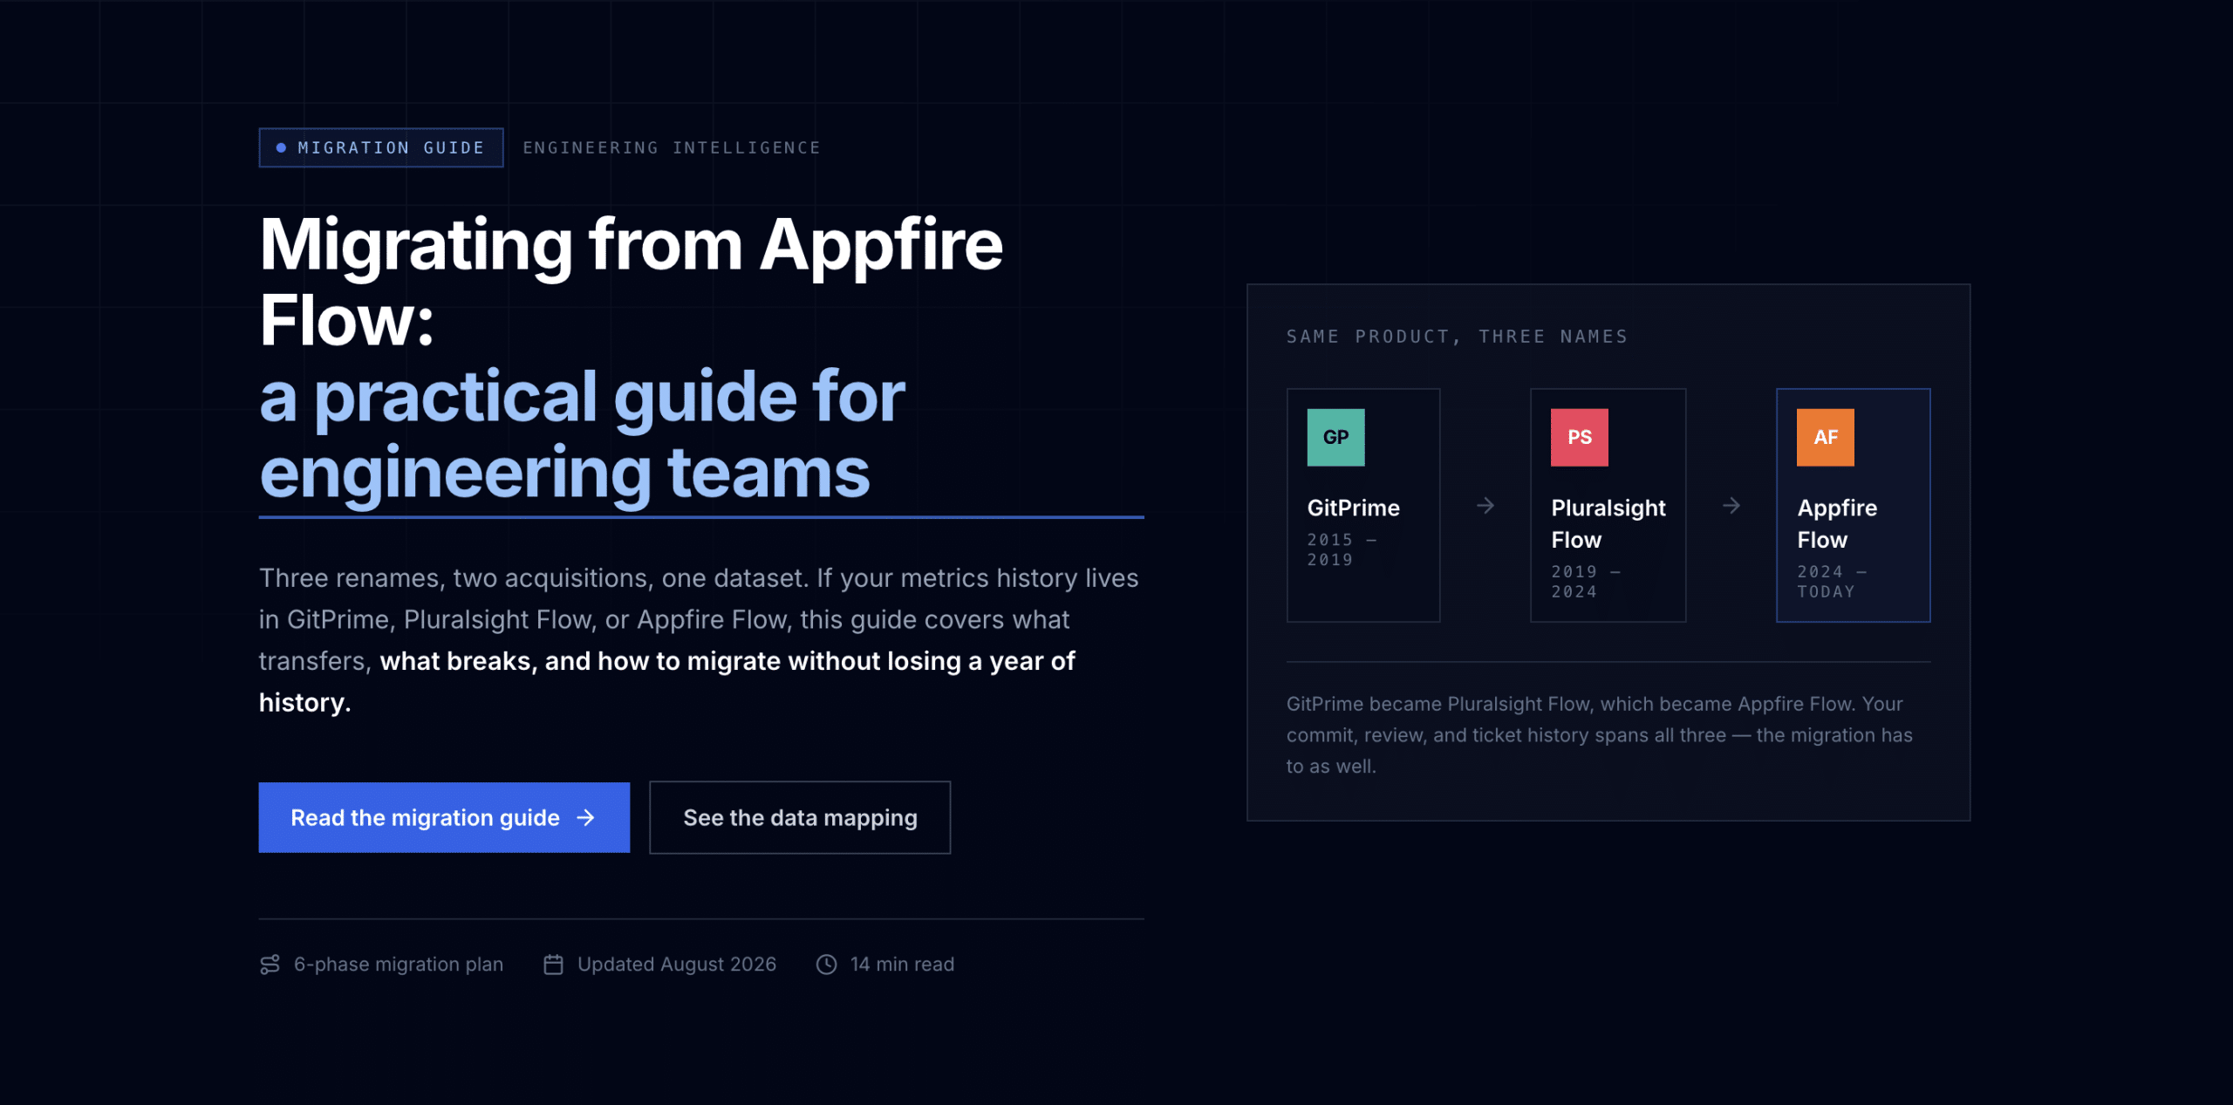
Task: Click the 'Pluralsight Flow' product name text
Action: [x=1608, y=523]
